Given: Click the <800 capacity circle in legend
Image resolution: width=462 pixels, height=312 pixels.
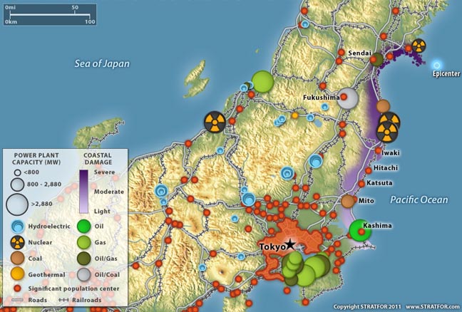Looking at the screenshot, I should 18,172.
